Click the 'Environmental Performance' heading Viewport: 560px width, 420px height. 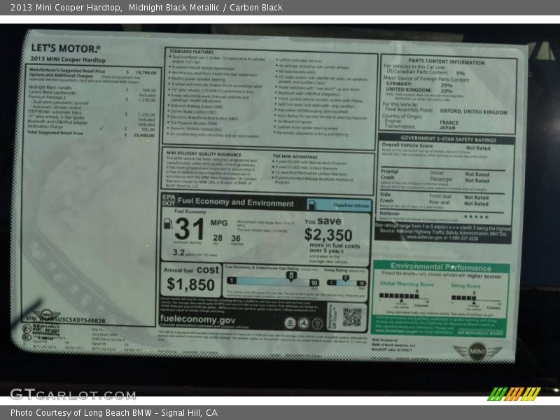(x=441, y=267)
